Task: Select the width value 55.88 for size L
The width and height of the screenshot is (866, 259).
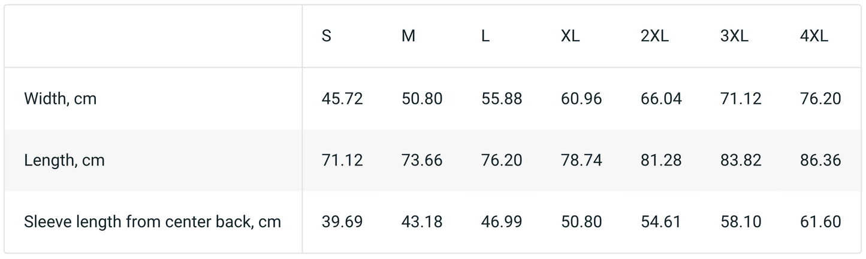Action: (x=502, y=99)
